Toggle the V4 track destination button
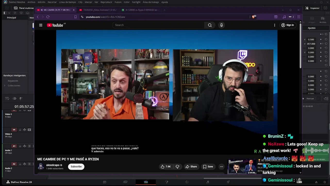 coord(14,130)
